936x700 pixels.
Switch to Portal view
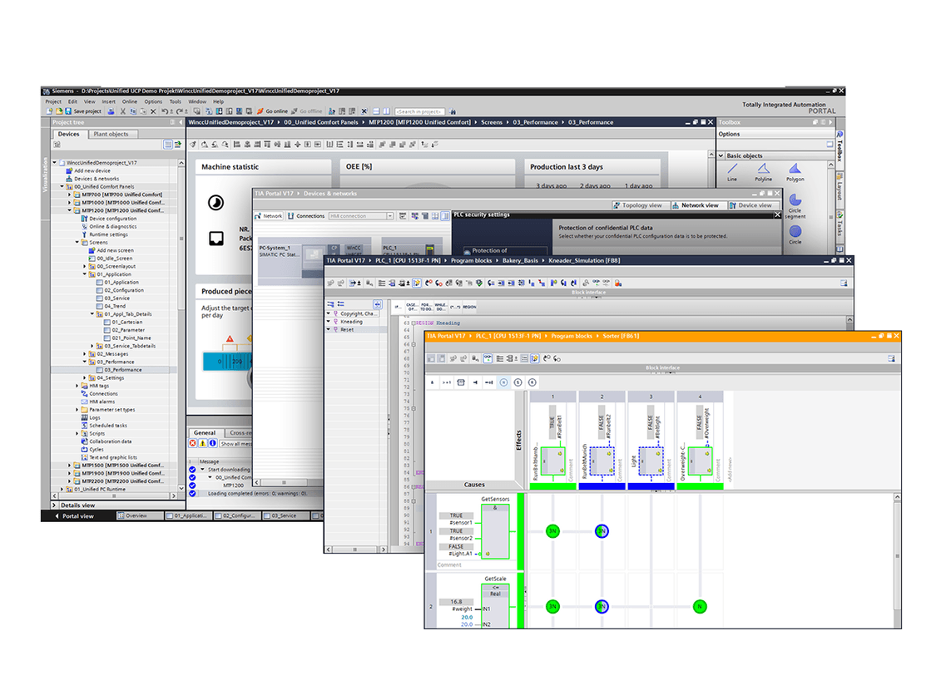75,516
